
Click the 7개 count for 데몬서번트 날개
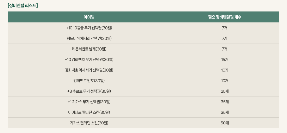(225, 49)
